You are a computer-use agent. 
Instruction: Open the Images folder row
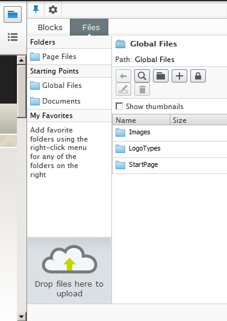[x=169, y=132]
